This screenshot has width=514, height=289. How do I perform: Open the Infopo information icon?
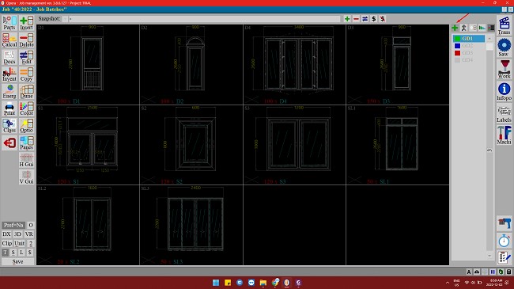[504, 91]
